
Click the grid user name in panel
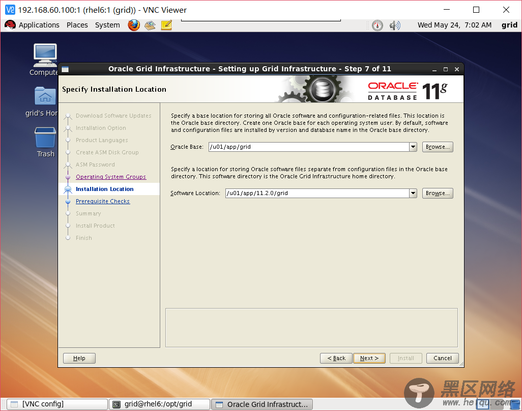tap(509, 25)
